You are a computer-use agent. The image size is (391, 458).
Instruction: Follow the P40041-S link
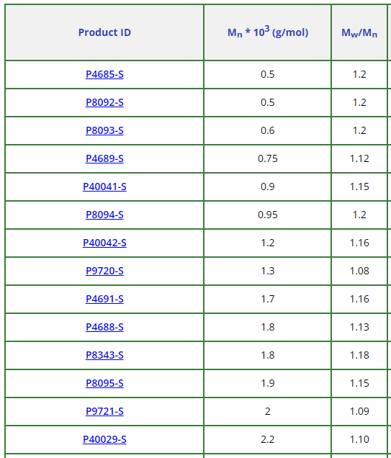point(104,187)
